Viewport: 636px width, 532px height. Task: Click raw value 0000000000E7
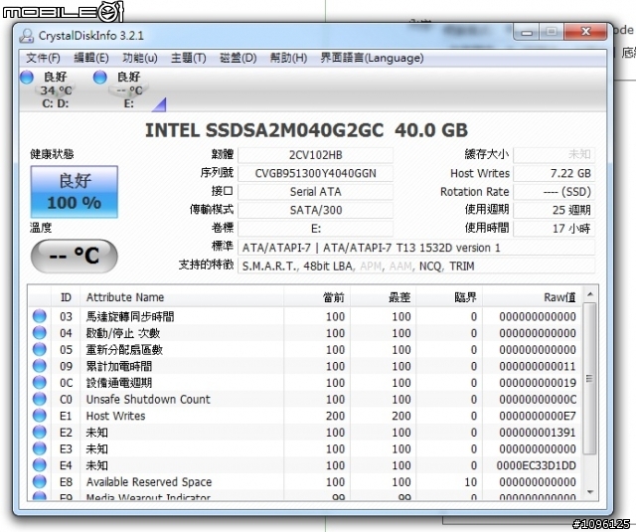538,416
